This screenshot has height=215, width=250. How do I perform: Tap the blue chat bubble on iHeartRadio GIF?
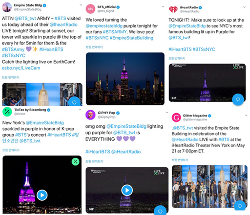(238, 99)
